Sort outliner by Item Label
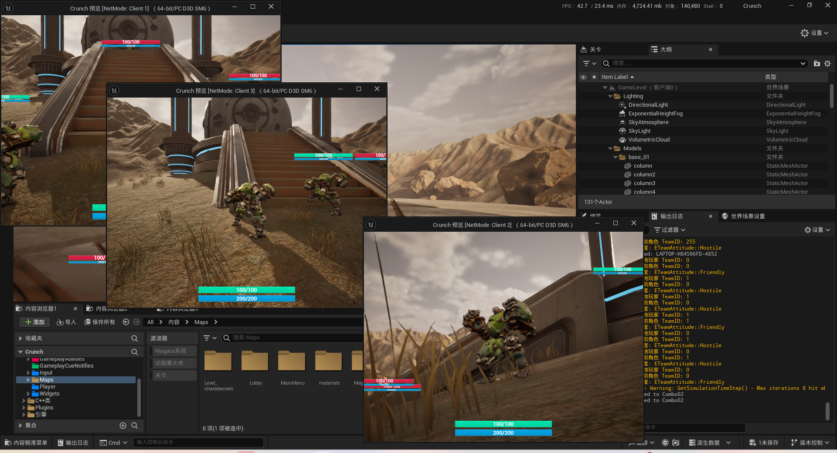Viewport: 837px width, 453px height. click(x=617, y=77)
